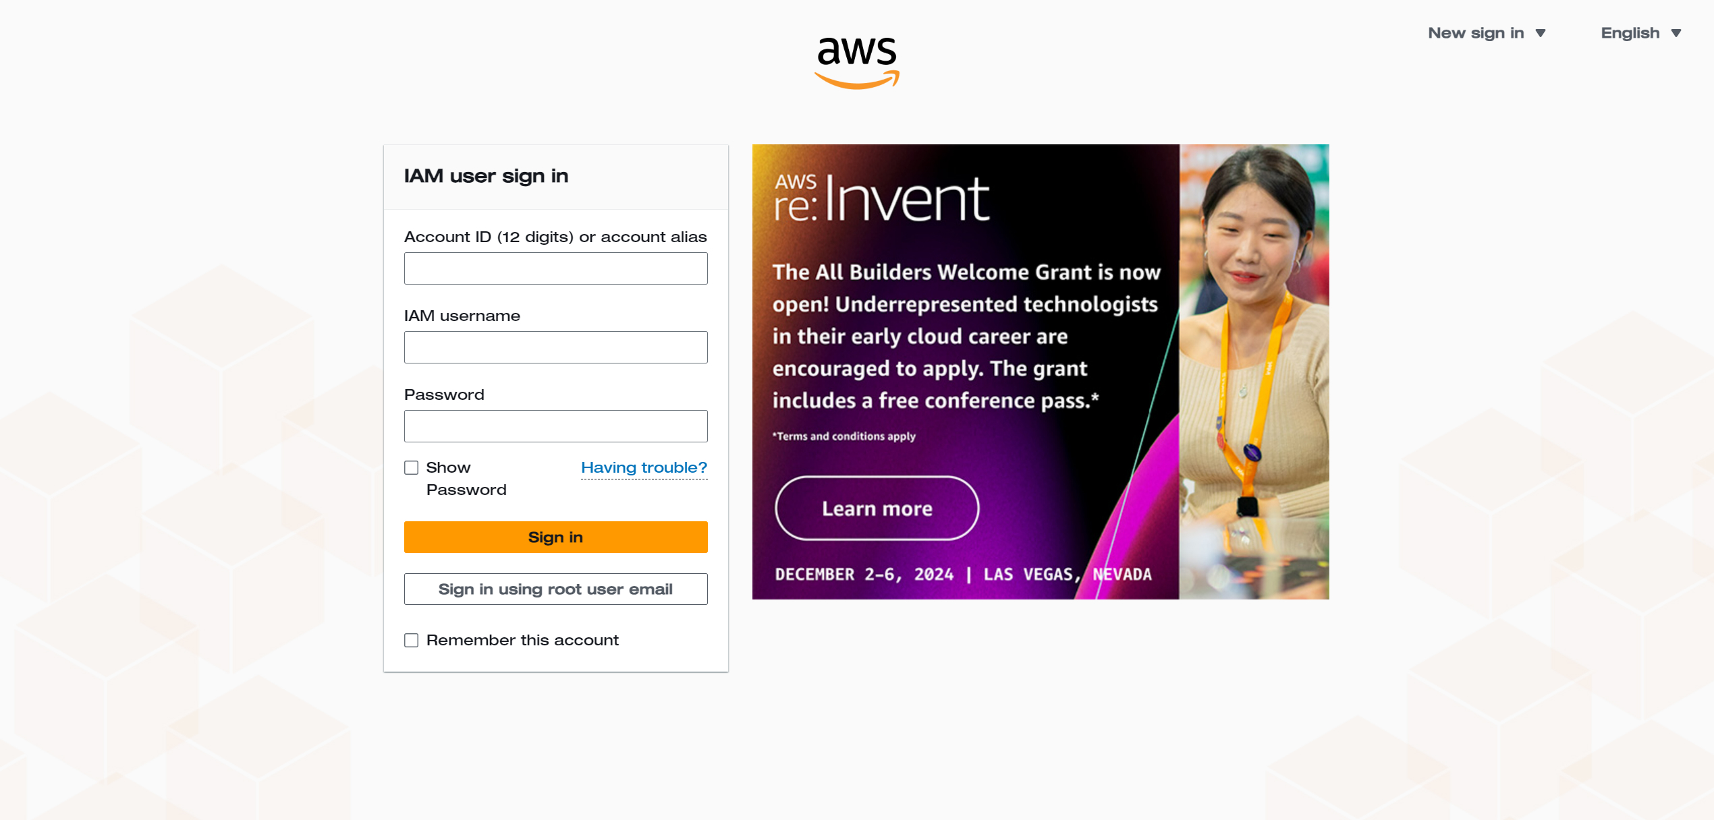Choose Sign in using root user email
The width and height of the screenshot is (1714, 820).
556,589
